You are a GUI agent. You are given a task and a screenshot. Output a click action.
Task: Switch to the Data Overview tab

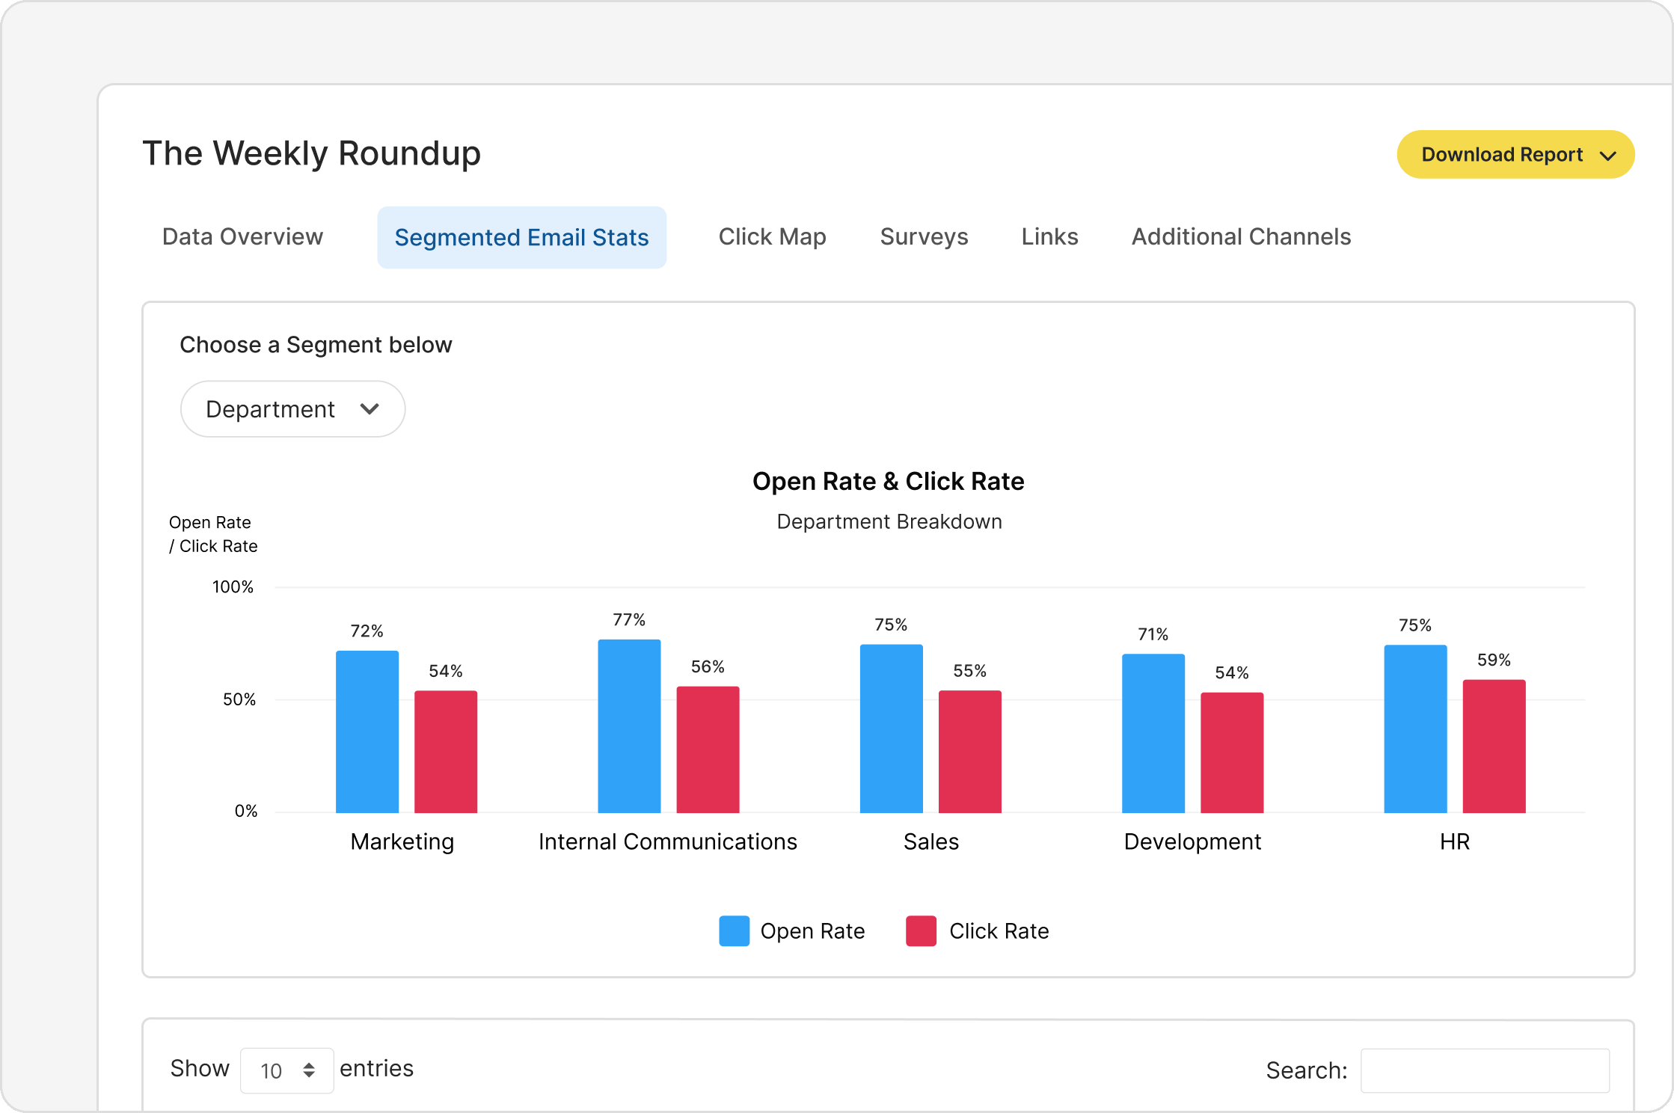[x=242, y=237]
